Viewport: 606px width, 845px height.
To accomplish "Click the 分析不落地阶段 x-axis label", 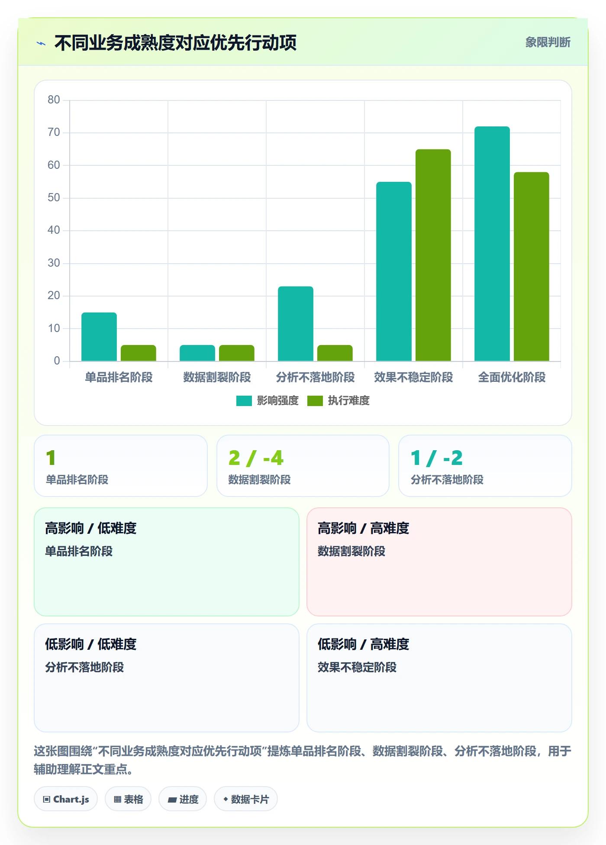I will click(315, 377).
